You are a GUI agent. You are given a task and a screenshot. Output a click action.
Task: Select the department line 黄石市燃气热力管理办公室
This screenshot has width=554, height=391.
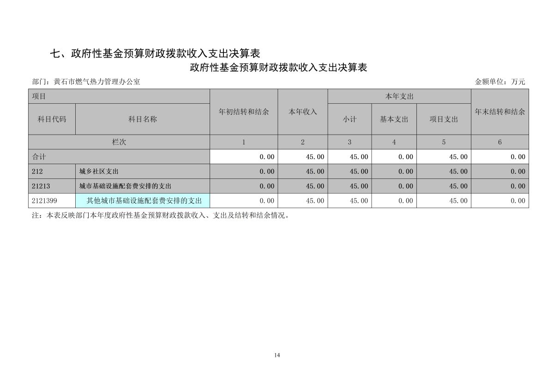pyautogui.click(x=86, y=82)
